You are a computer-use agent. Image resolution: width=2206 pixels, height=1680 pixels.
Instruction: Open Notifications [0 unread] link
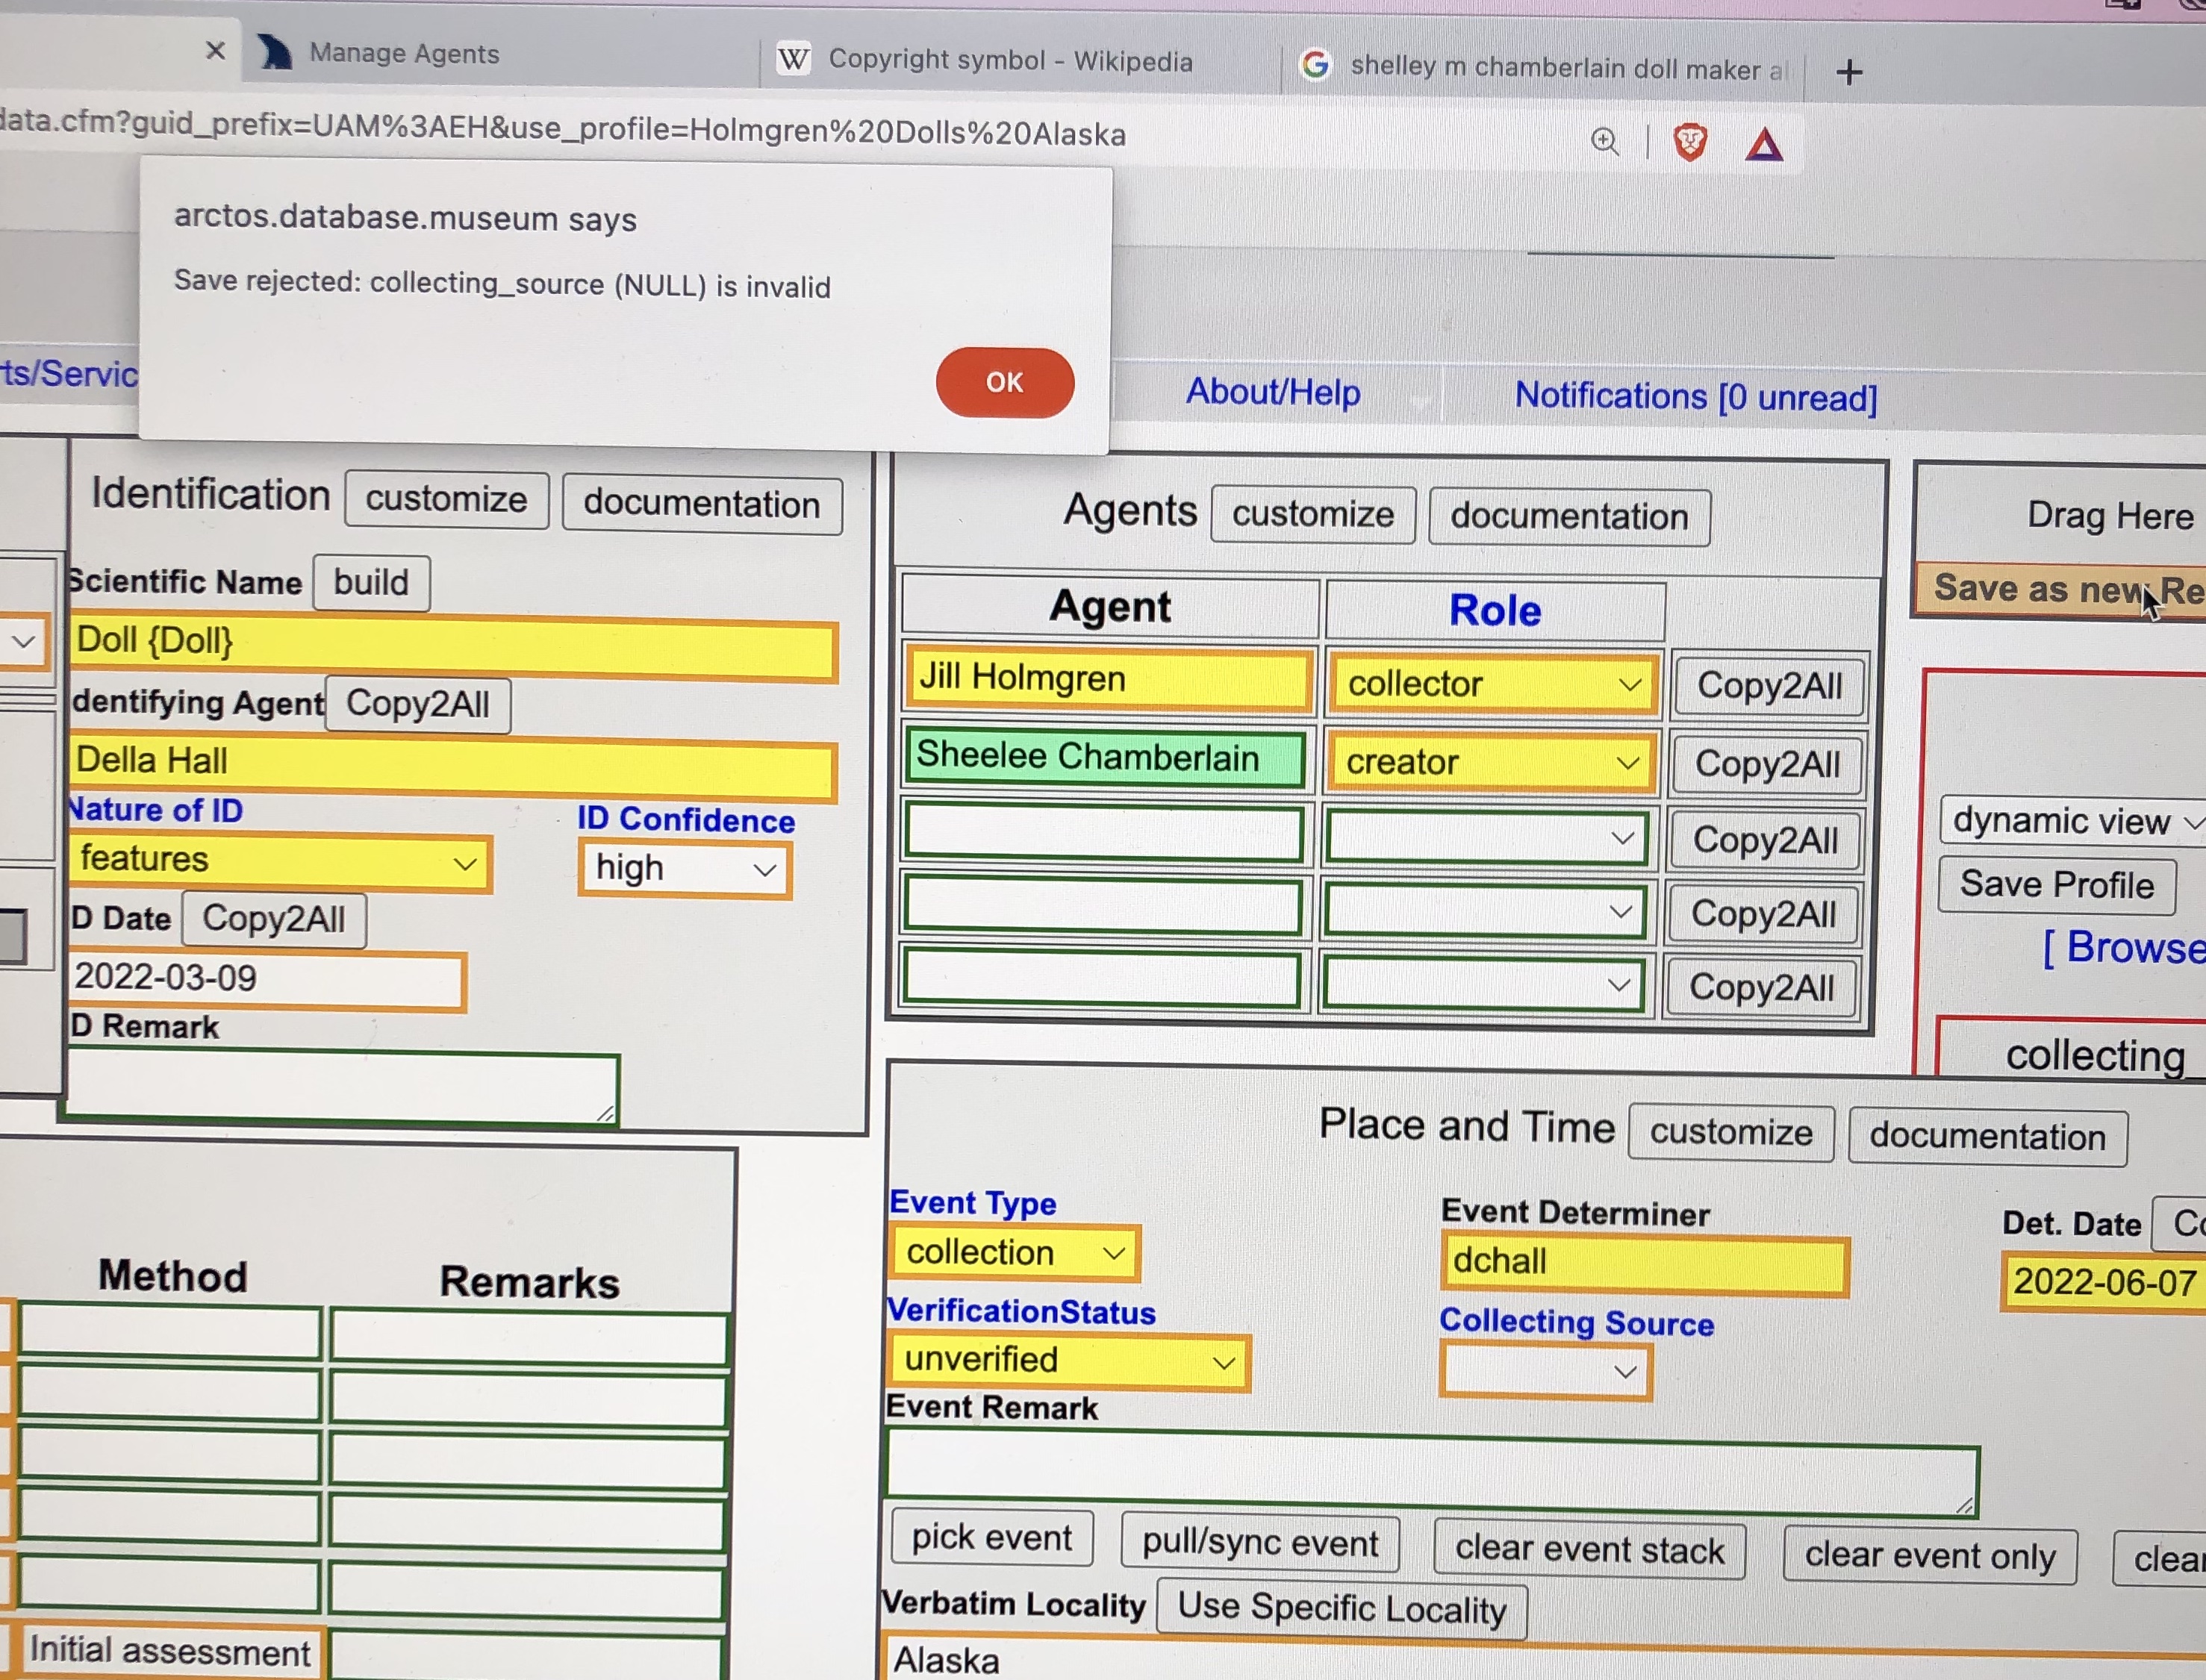pos(1695,396)
